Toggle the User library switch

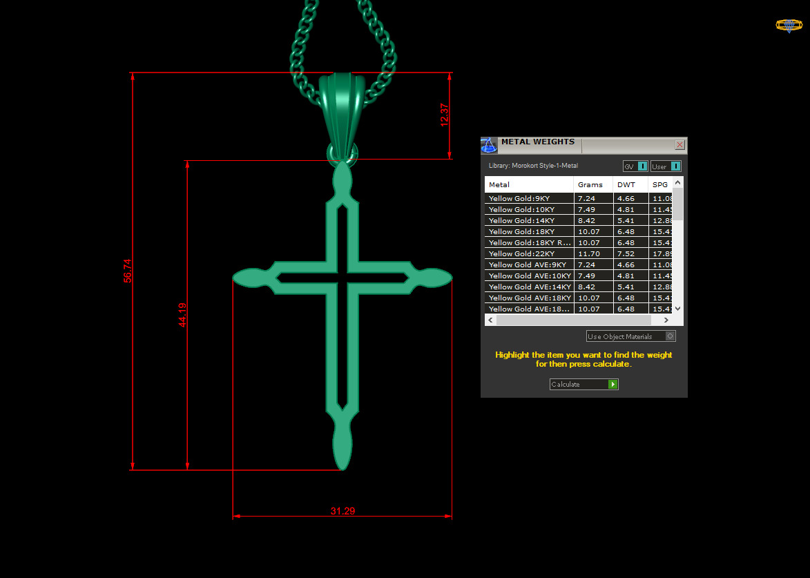pyautogui.click(x=666, y=166)
